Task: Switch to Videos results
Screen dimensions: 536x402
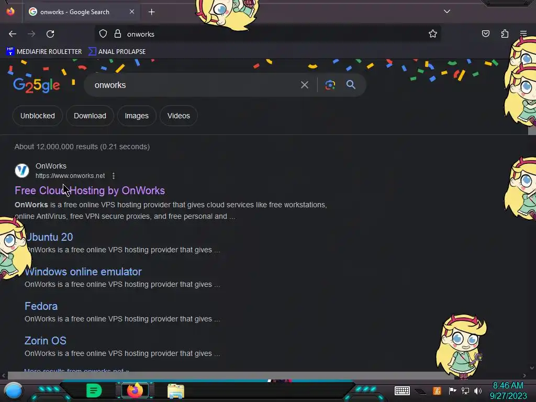Action: pos(178,116)
